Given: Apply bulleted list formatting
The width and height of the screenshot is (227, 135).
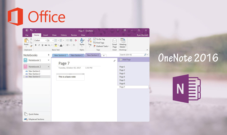Looking at the screenshot, I should pyautogui.click(x=56, y=40).
